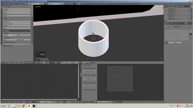Toggle eye visibility for Cylinder.019

(x=186, y=9)
